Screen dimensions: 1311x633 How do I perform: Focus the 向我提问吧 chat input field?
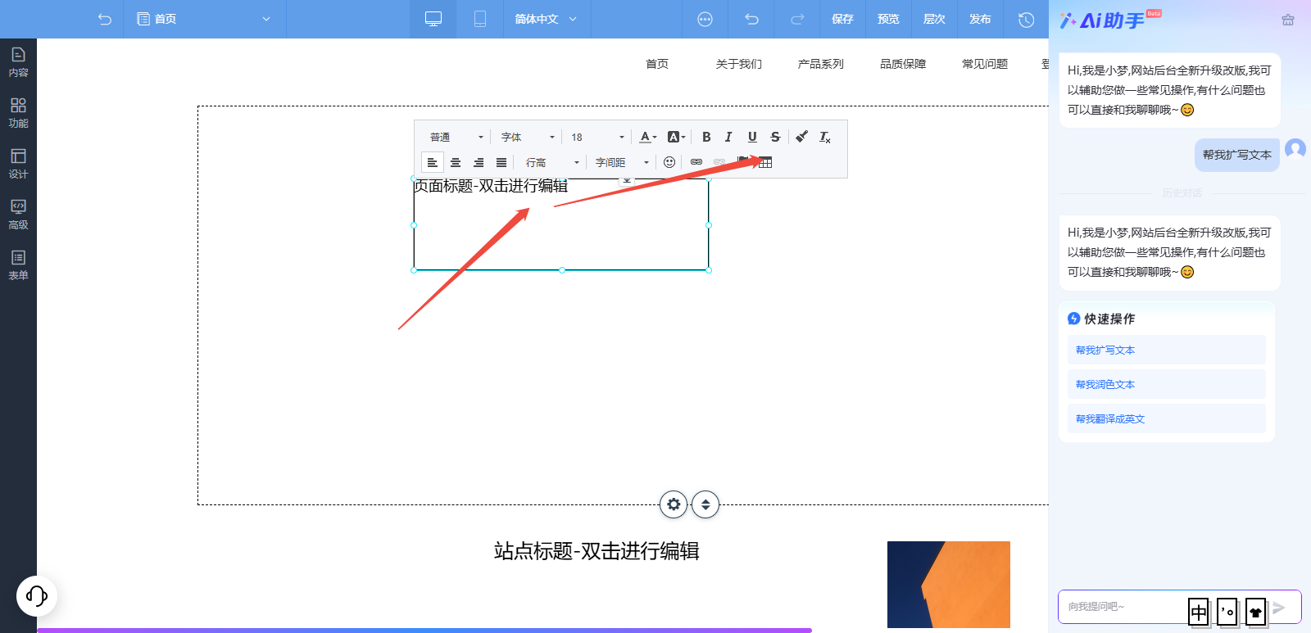1123,607
